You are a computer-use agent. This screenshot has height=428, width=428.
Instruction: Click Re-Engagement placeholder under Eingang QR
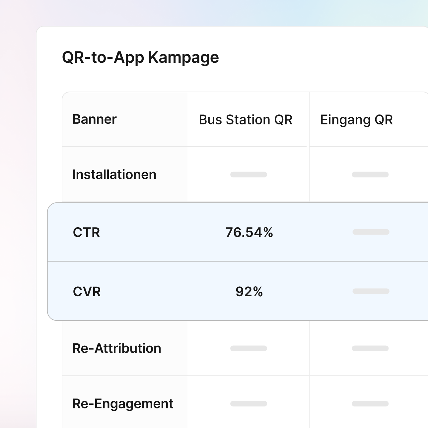370,404
